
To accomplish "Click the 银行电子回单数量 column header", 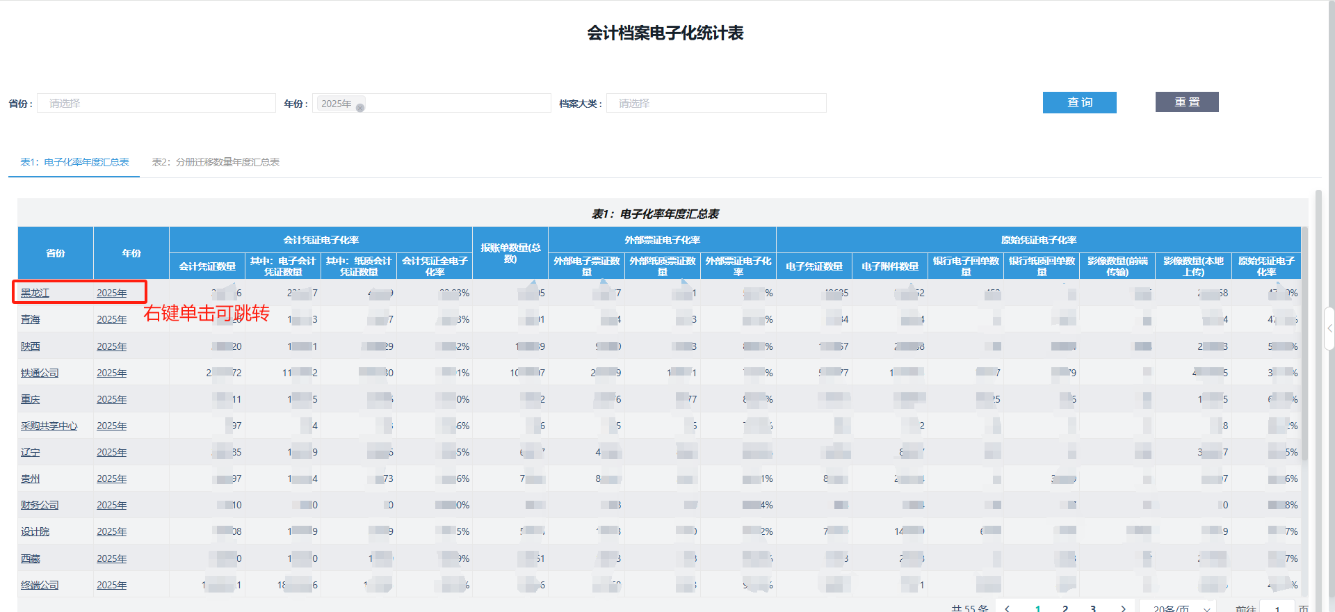I will pyautogui.click(x=966, y=266).
